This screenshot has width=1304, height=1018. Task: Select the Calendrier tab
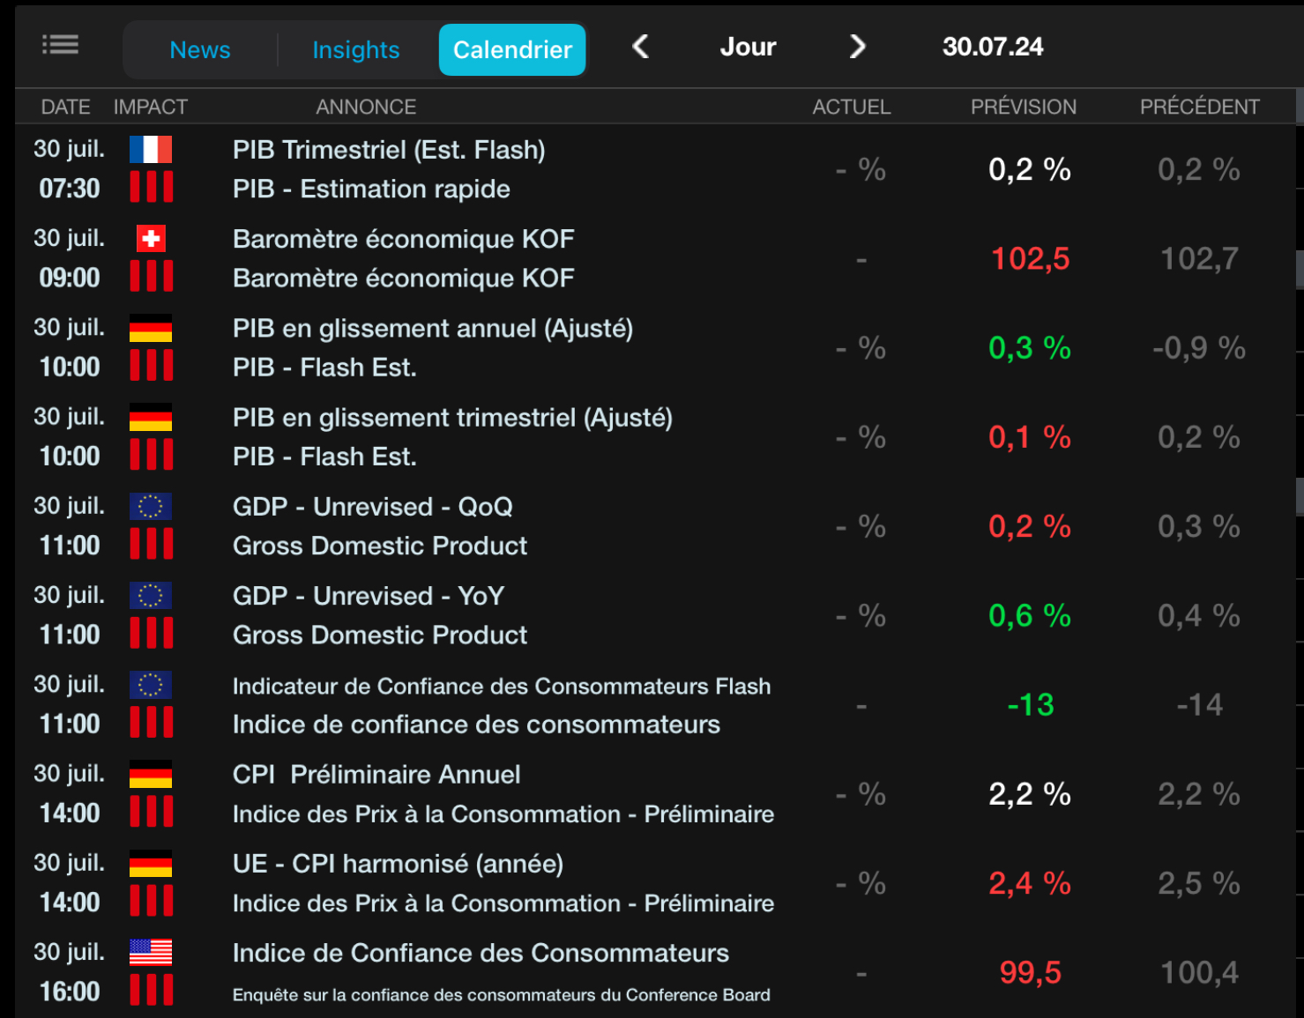pyautogui.click(x=512, y=50)
